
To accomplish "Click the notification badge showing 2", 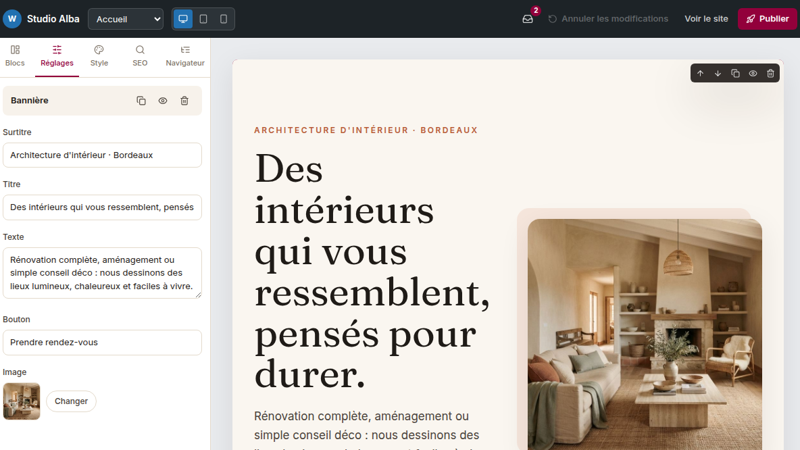I will pyautogui.click(x=536, y=10).
